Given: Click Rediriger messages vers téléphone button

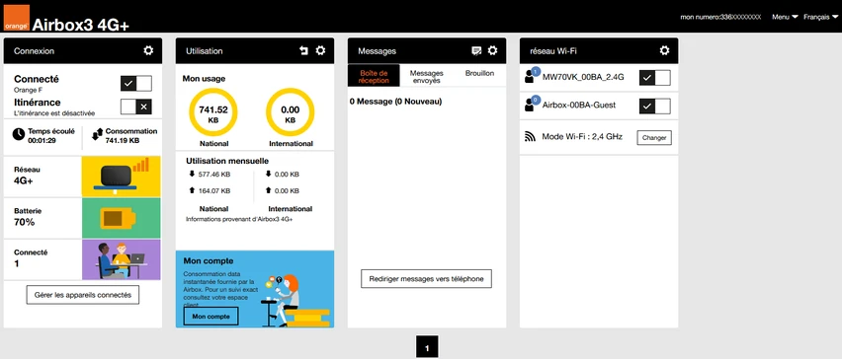Looking at the screenshot, I should click(x=426, y=279).
